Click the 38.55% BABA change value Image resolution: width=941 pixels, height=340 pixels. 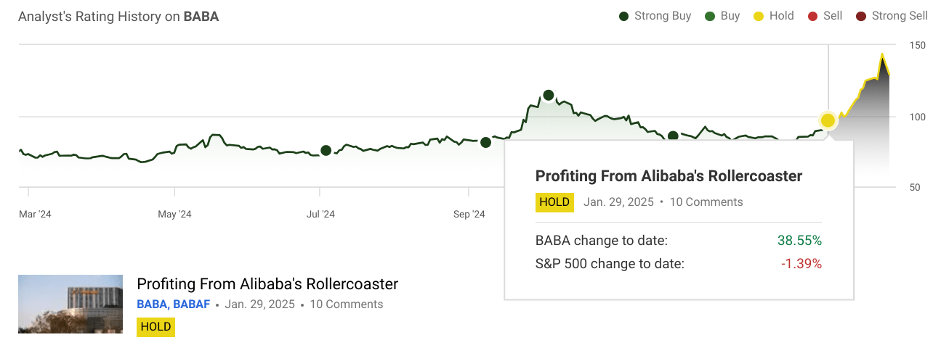point(799,241)
